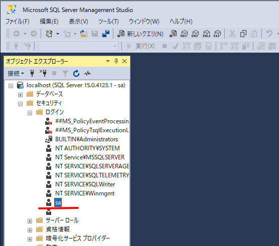Select the BUILTIN¥Administrators login
This screenshot has height=246, width=279.
pyautogui.click(x=86, y=139)
